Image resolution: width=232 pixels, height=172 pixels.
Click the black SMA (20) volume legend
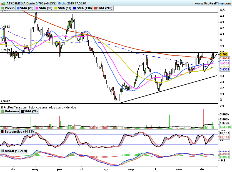(29, 111)
